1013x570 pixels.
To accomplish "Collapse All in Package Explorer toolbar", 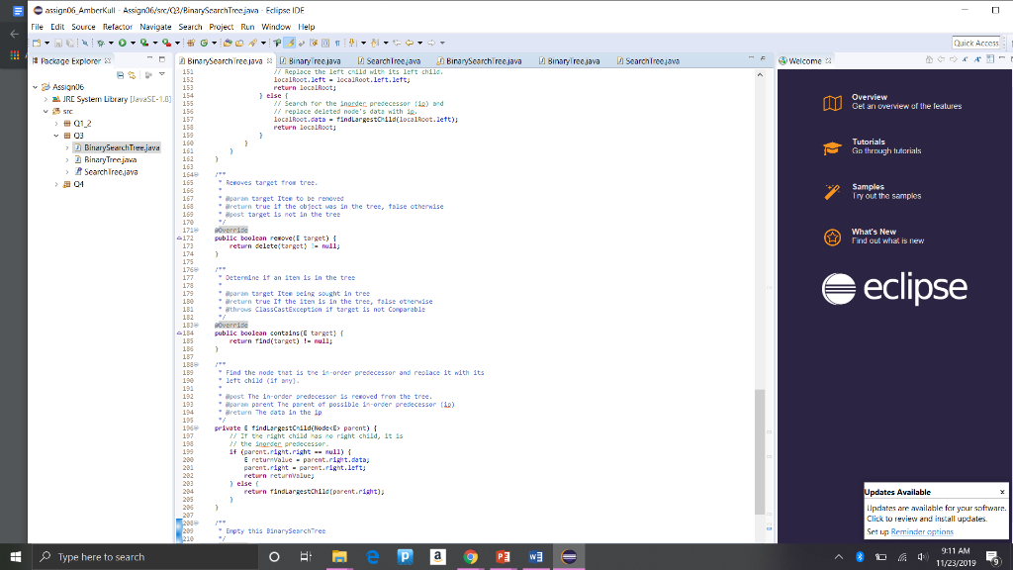I will [x=120, y=75].
